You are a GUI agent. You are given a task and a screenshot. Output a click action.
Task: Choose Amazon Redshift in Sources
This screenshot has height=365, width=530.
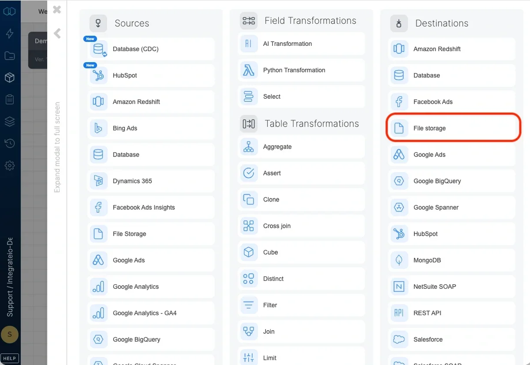click(151, 102)
